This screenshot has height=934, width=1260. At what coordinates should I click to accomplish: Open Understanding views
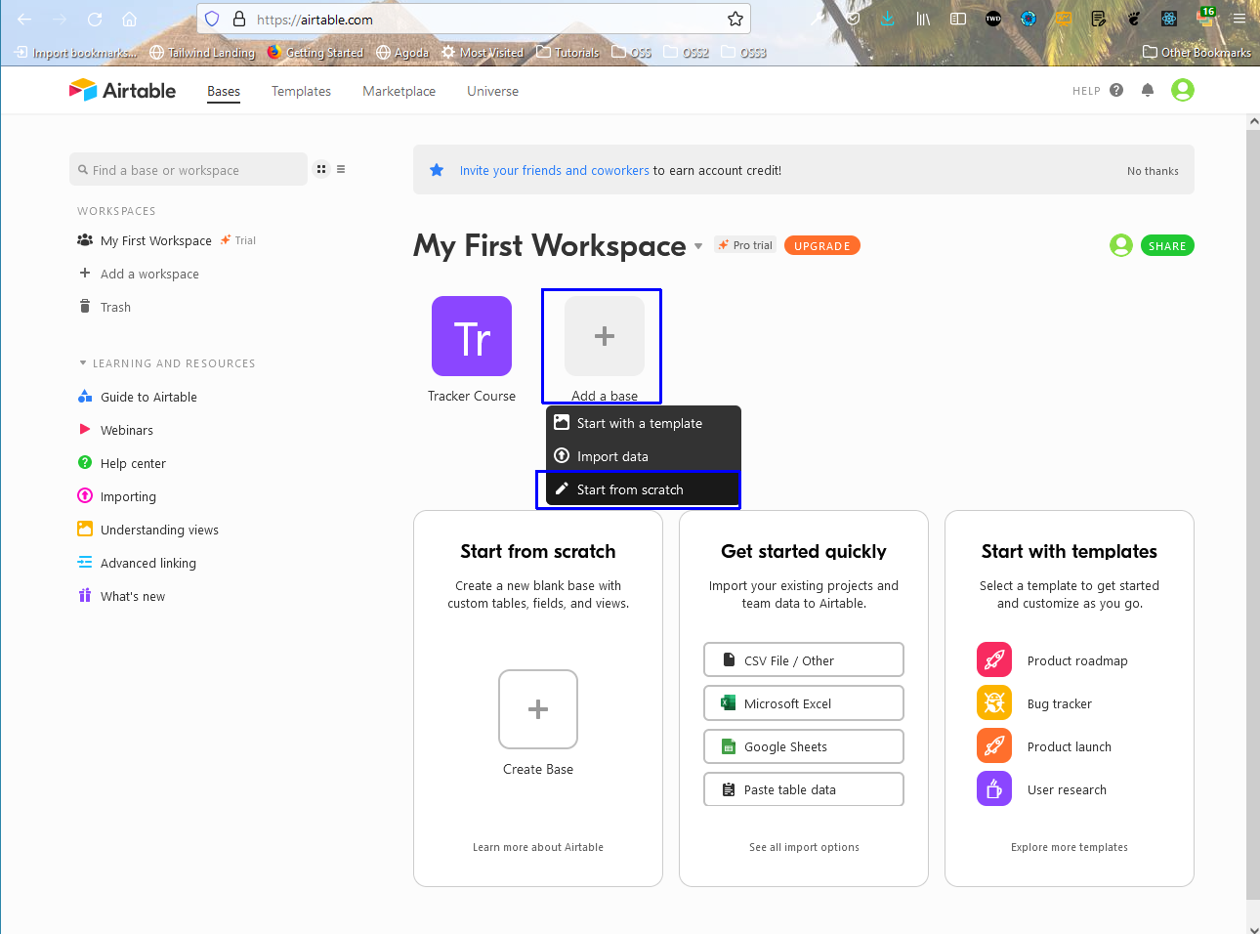point(159,530)
